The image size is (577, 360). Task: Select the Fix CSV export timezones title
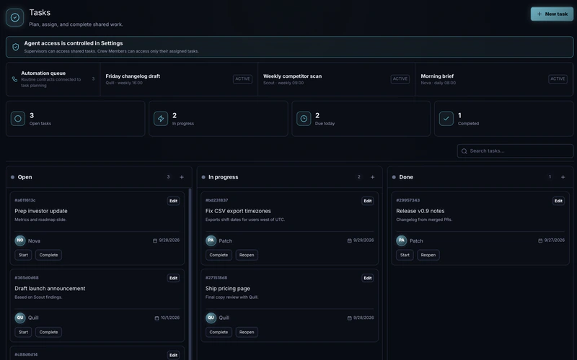238,211
